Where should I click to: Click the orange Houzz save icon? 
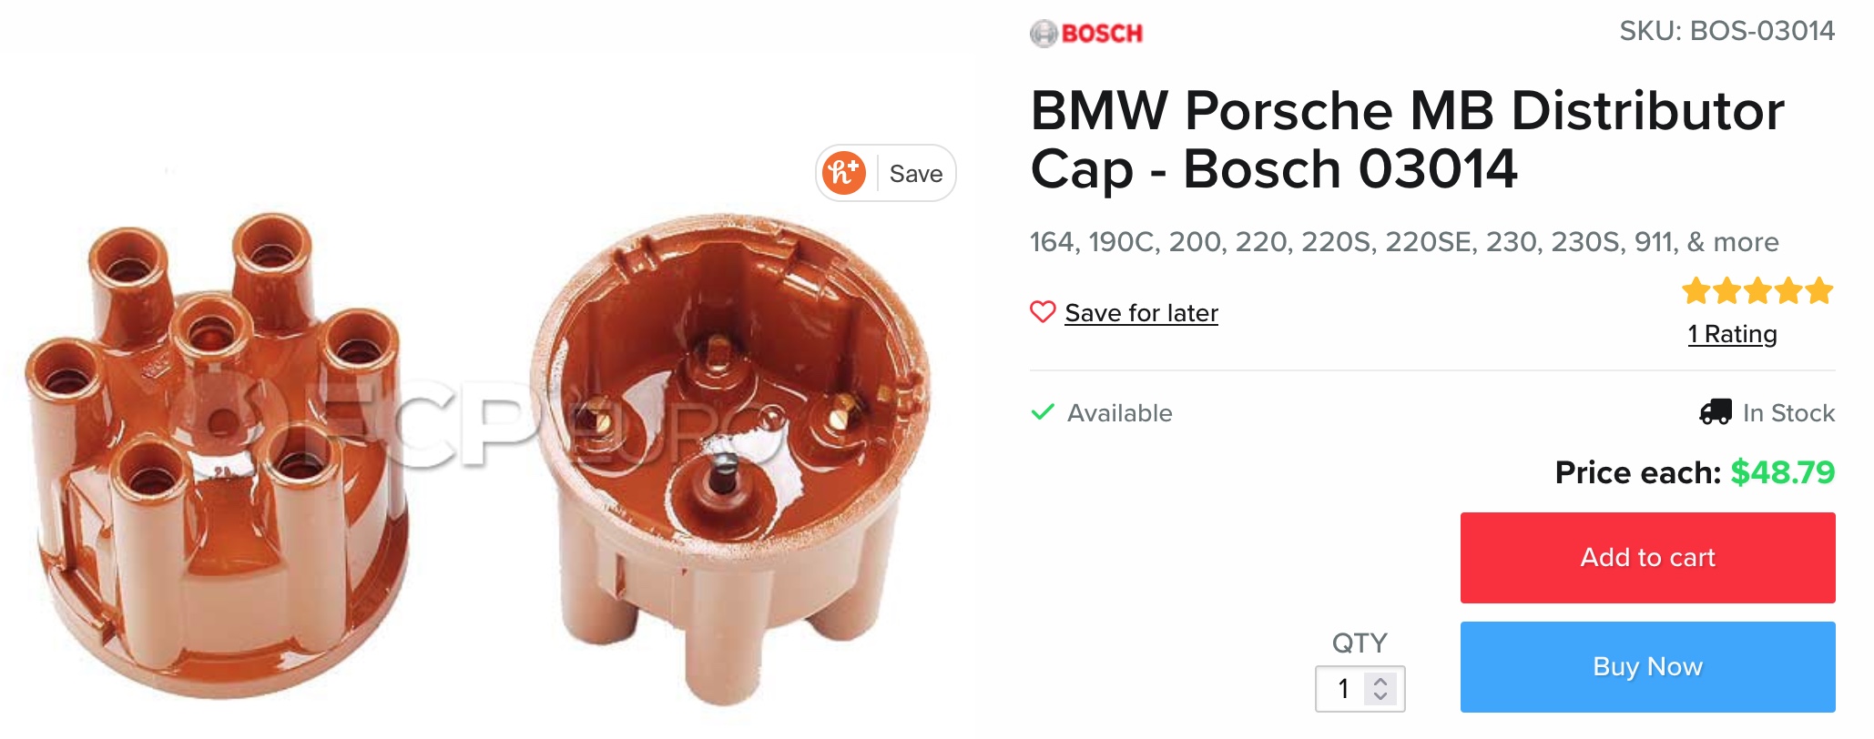[x=843, y=173]
